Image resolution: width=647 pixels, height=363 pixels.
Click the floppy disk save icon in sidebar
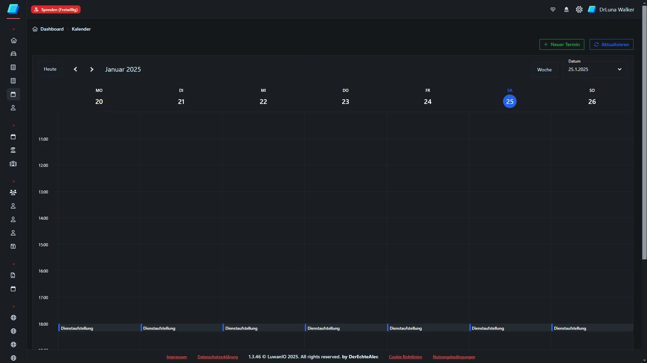pos(13,246)
